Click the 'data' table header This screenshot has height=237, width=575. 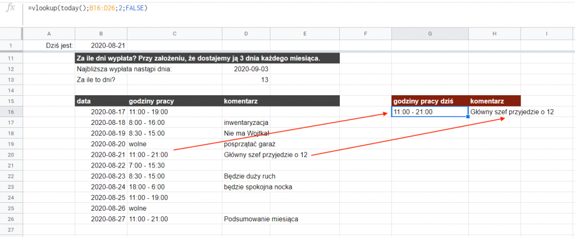[101, 101]
